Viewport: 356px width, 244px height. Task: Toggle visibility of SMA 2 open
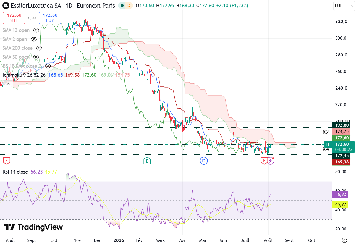tap(34, 39)
